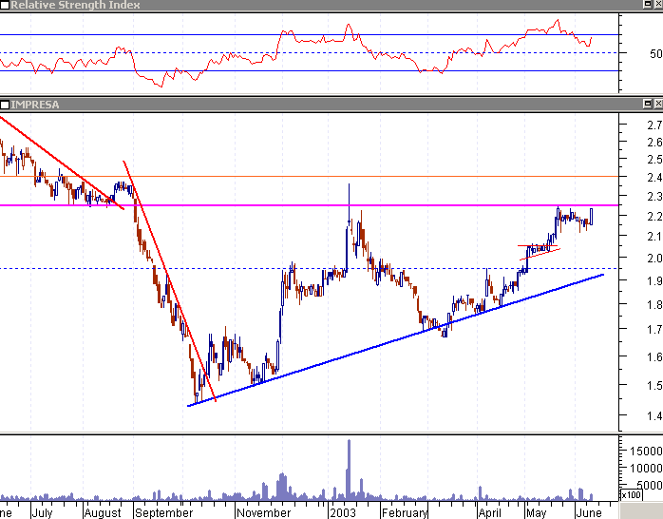Click the tallest volume spike bar at 2003

[349, 470]
